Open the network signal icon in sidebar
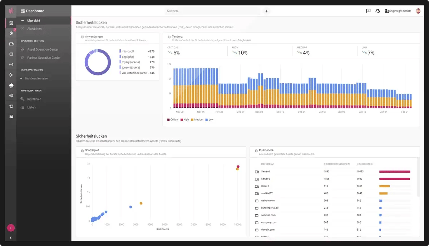Viewport: 429px width, 246px height. (11, 64)
